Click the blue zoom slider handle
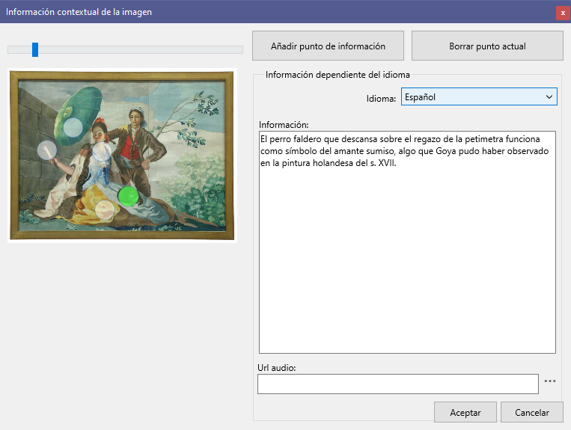Screen dimensions: 571x430 click(35, 49)
